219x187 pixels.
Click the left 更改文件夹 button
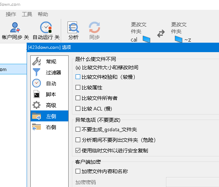coord(139,28)
